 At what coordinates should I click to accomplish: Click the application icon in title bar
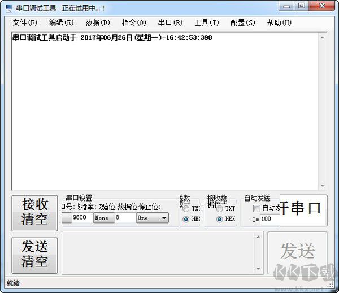pyautogui.click(x=9, y=8)
